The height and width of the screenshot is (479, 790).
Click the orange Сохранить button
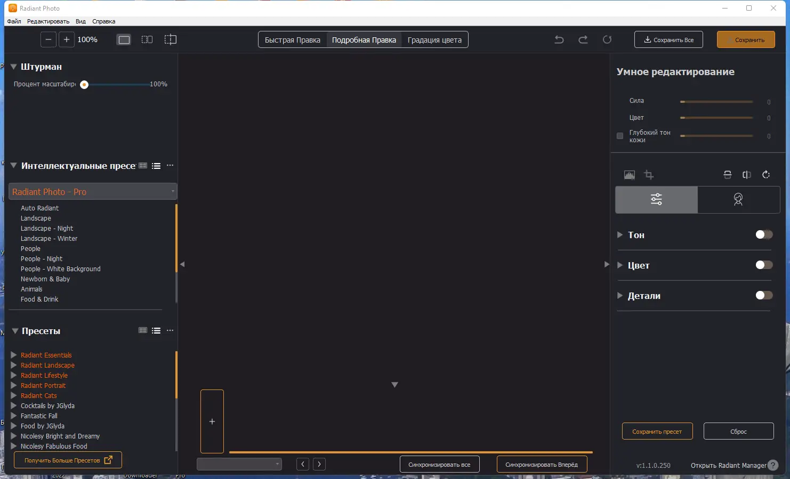click(x=746, y=39)
